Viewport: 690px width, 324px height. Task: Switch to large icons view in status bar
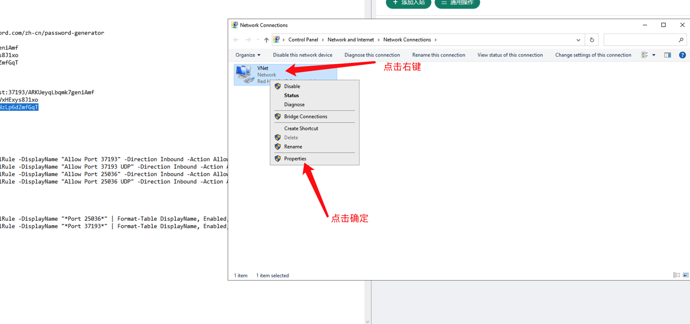click(686, 275)
